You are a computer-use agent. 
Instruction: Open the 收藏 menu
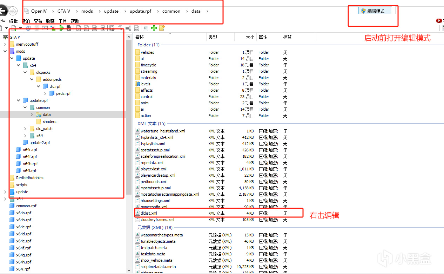pos(50,21)
